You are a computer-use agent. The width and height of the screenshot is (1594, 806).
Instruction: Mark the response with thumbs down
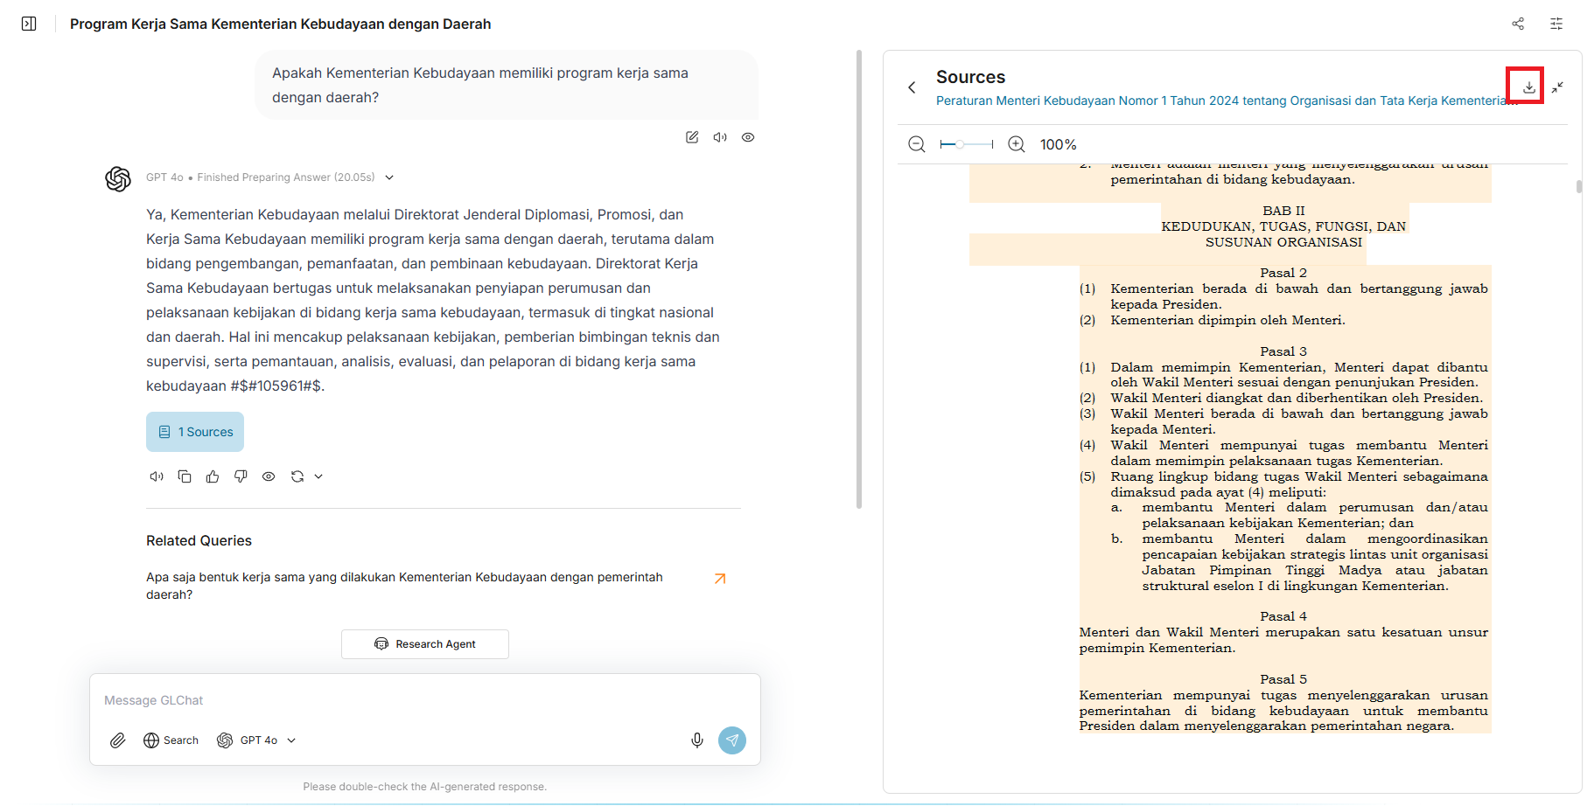pos(241,476)
